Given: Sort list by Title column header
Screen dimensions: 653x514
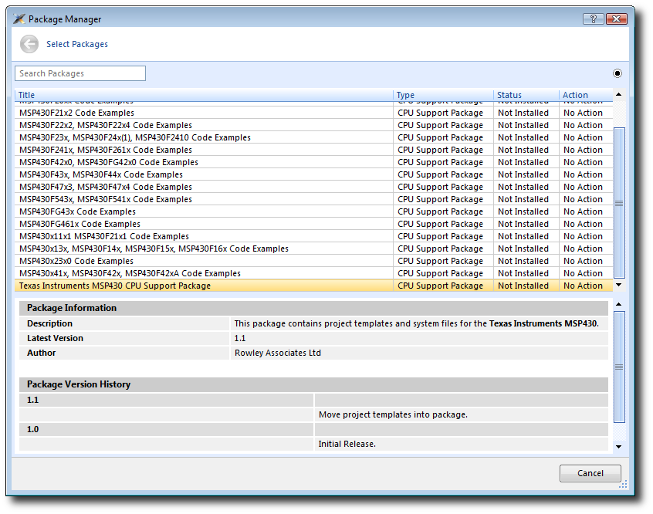Looking at the screenshot, I should click(x=205, y=95).
